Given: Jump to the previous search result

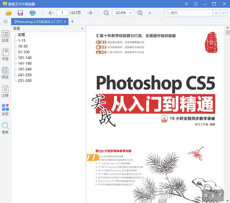Looking at the screenshot, I should click(x=216, y=13).
